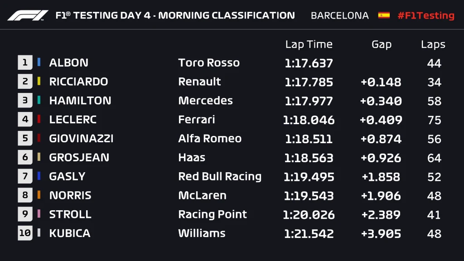Screen dimensions: 464x261
Task: Click the position 1 badge
Action: coord(25,63)
